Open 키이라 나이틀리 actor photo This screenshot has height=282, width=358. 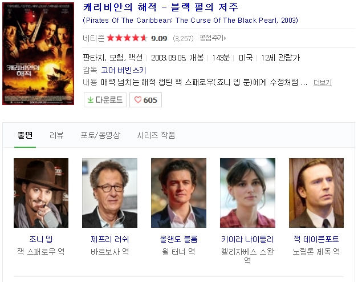[x=248, y=193]
